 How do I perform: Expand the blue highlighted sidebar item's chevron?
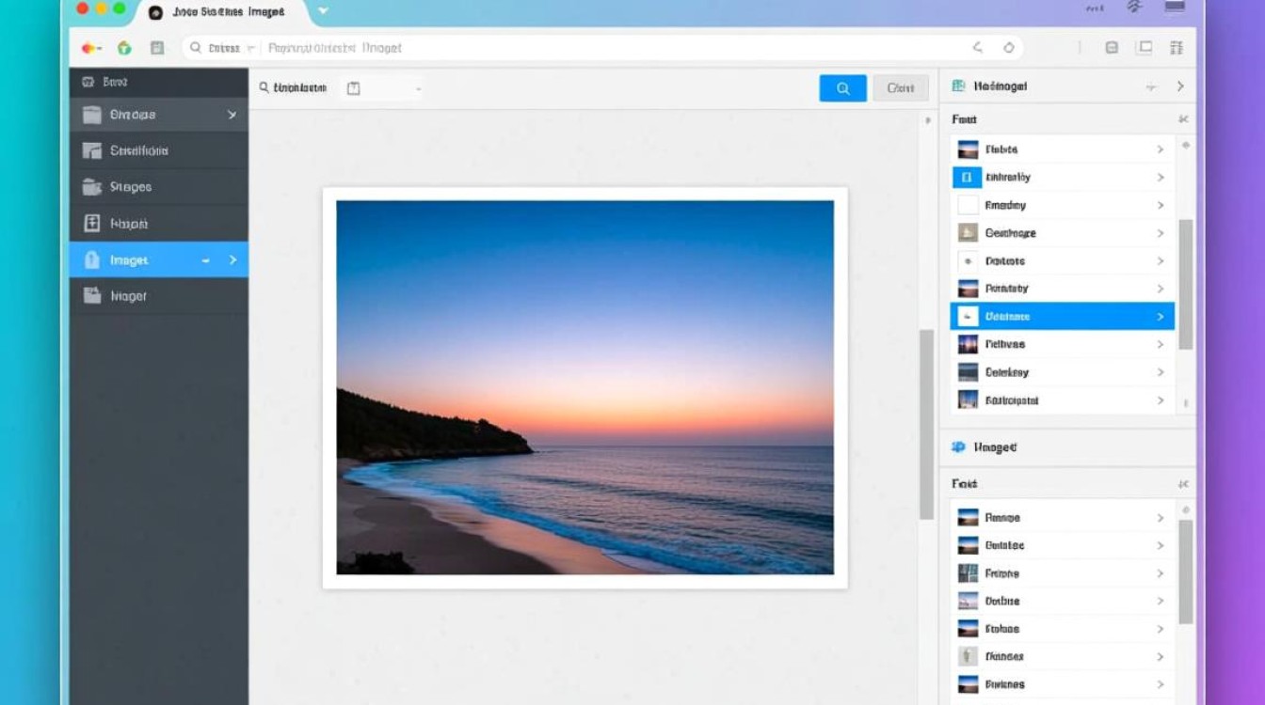232,260
